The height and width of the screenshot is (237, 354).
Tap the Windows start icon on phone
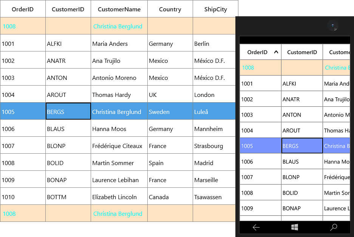(294, 227)
